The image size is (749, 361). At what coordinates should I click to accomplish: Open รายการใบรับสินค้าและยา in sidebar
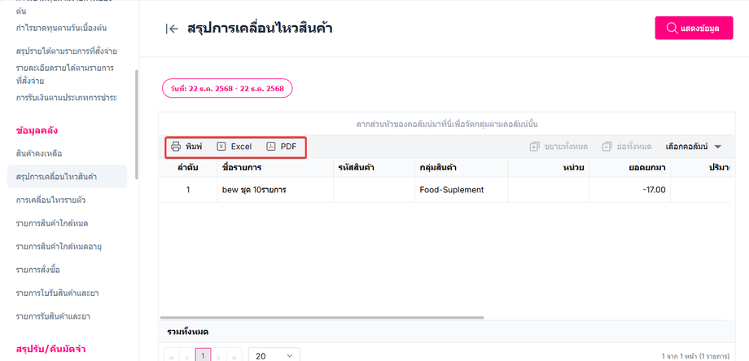coord(57,293)
